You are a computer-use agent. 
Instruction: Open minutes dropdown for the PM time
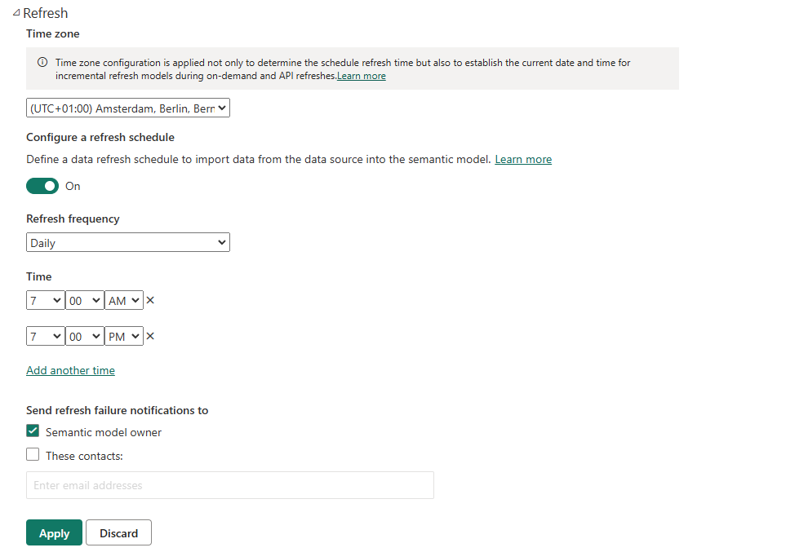(85, 336)
